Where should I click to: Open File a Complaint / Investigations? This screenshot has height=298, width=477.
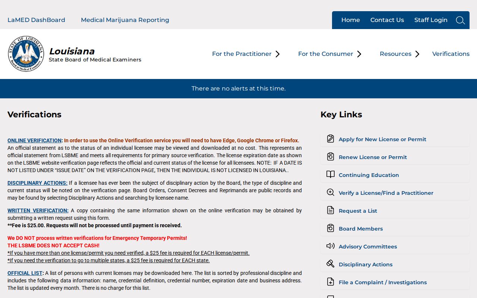pyautogui.click(x=383, y=282)
